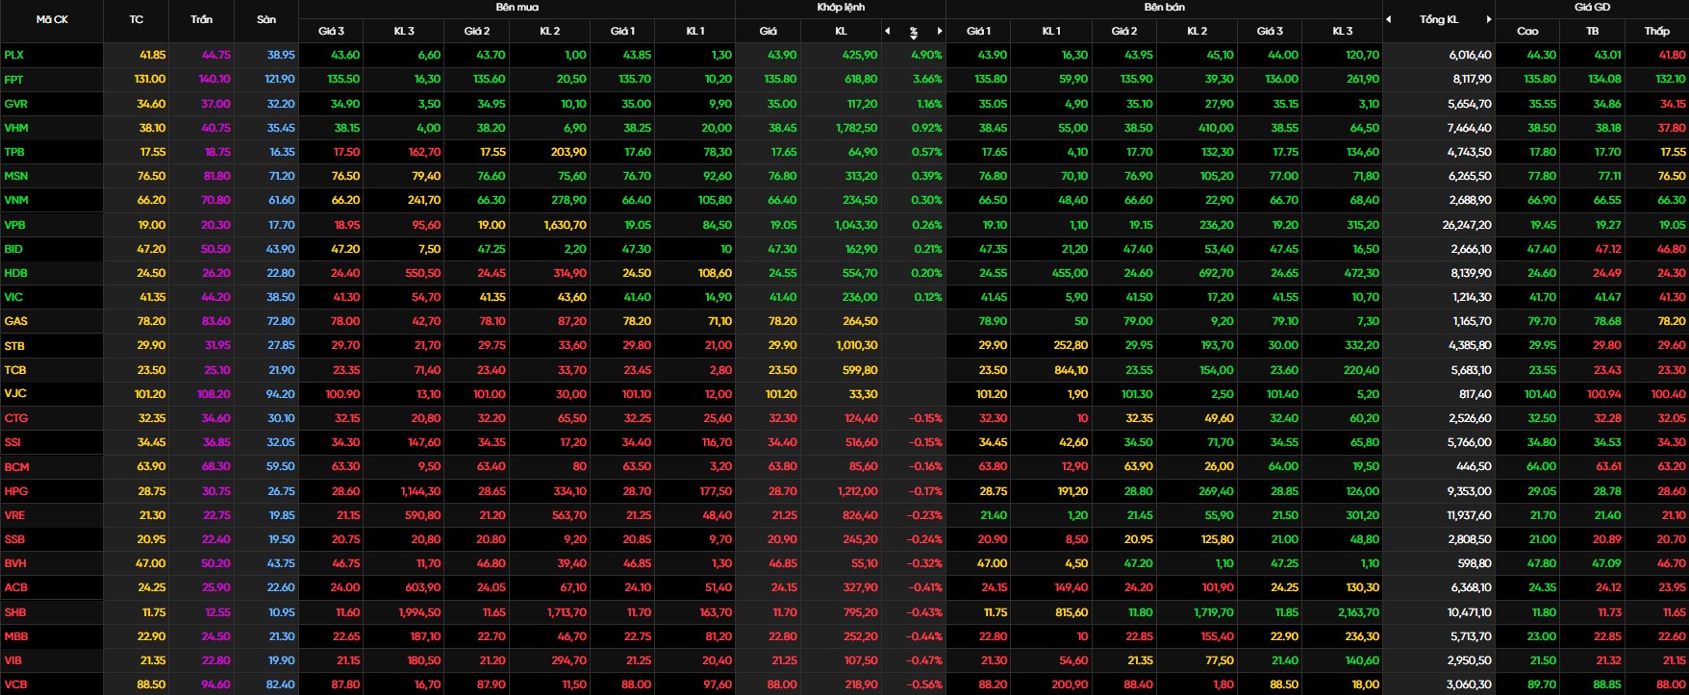Viewport: 1689px width, 695px height.
Task: Click the Tổng KL column header
Action: click(x=1439, y=19)
